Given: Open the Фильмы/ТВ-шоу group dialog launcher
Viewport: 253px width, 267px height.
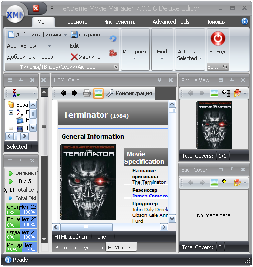Looking at the screenshot, I should pos(116,67).
